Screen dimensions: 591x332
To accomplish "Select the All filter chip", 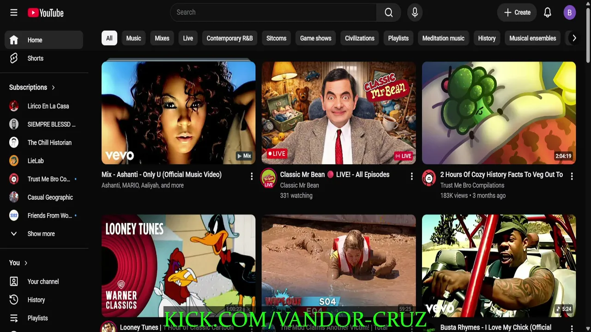I will coord(109,38).
